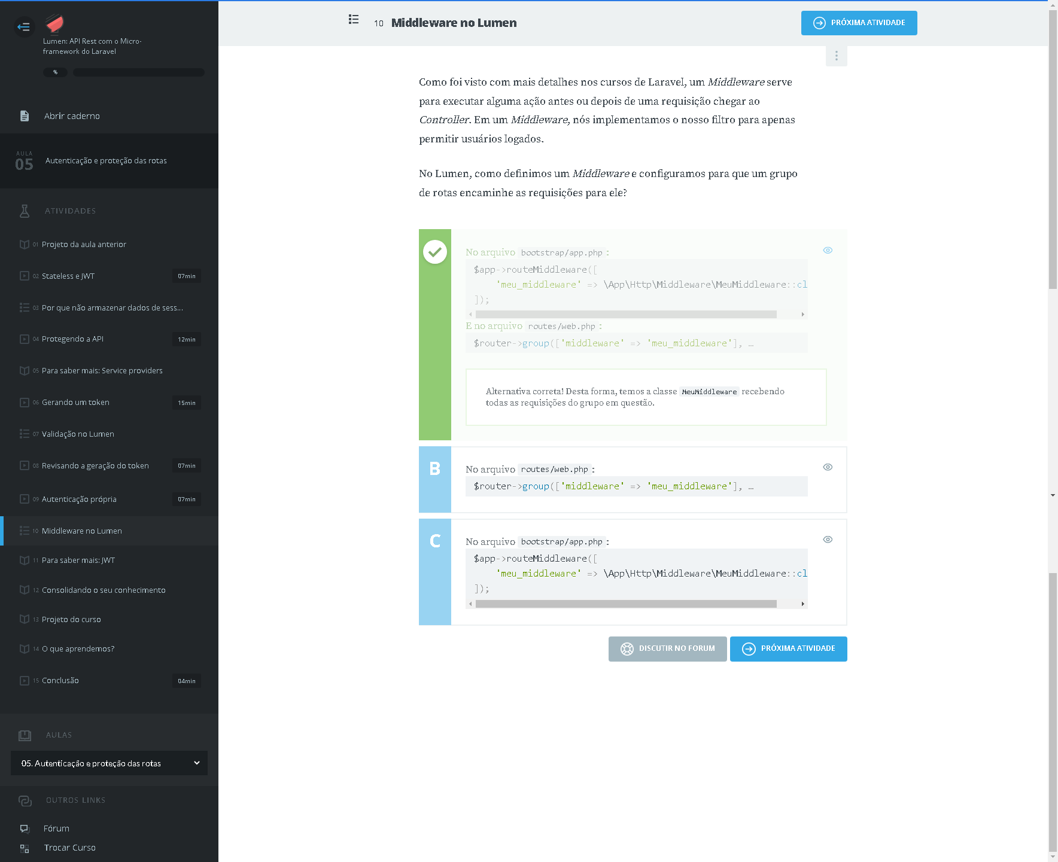
Task: Click the course progress bar
Action: pos(138,72)
